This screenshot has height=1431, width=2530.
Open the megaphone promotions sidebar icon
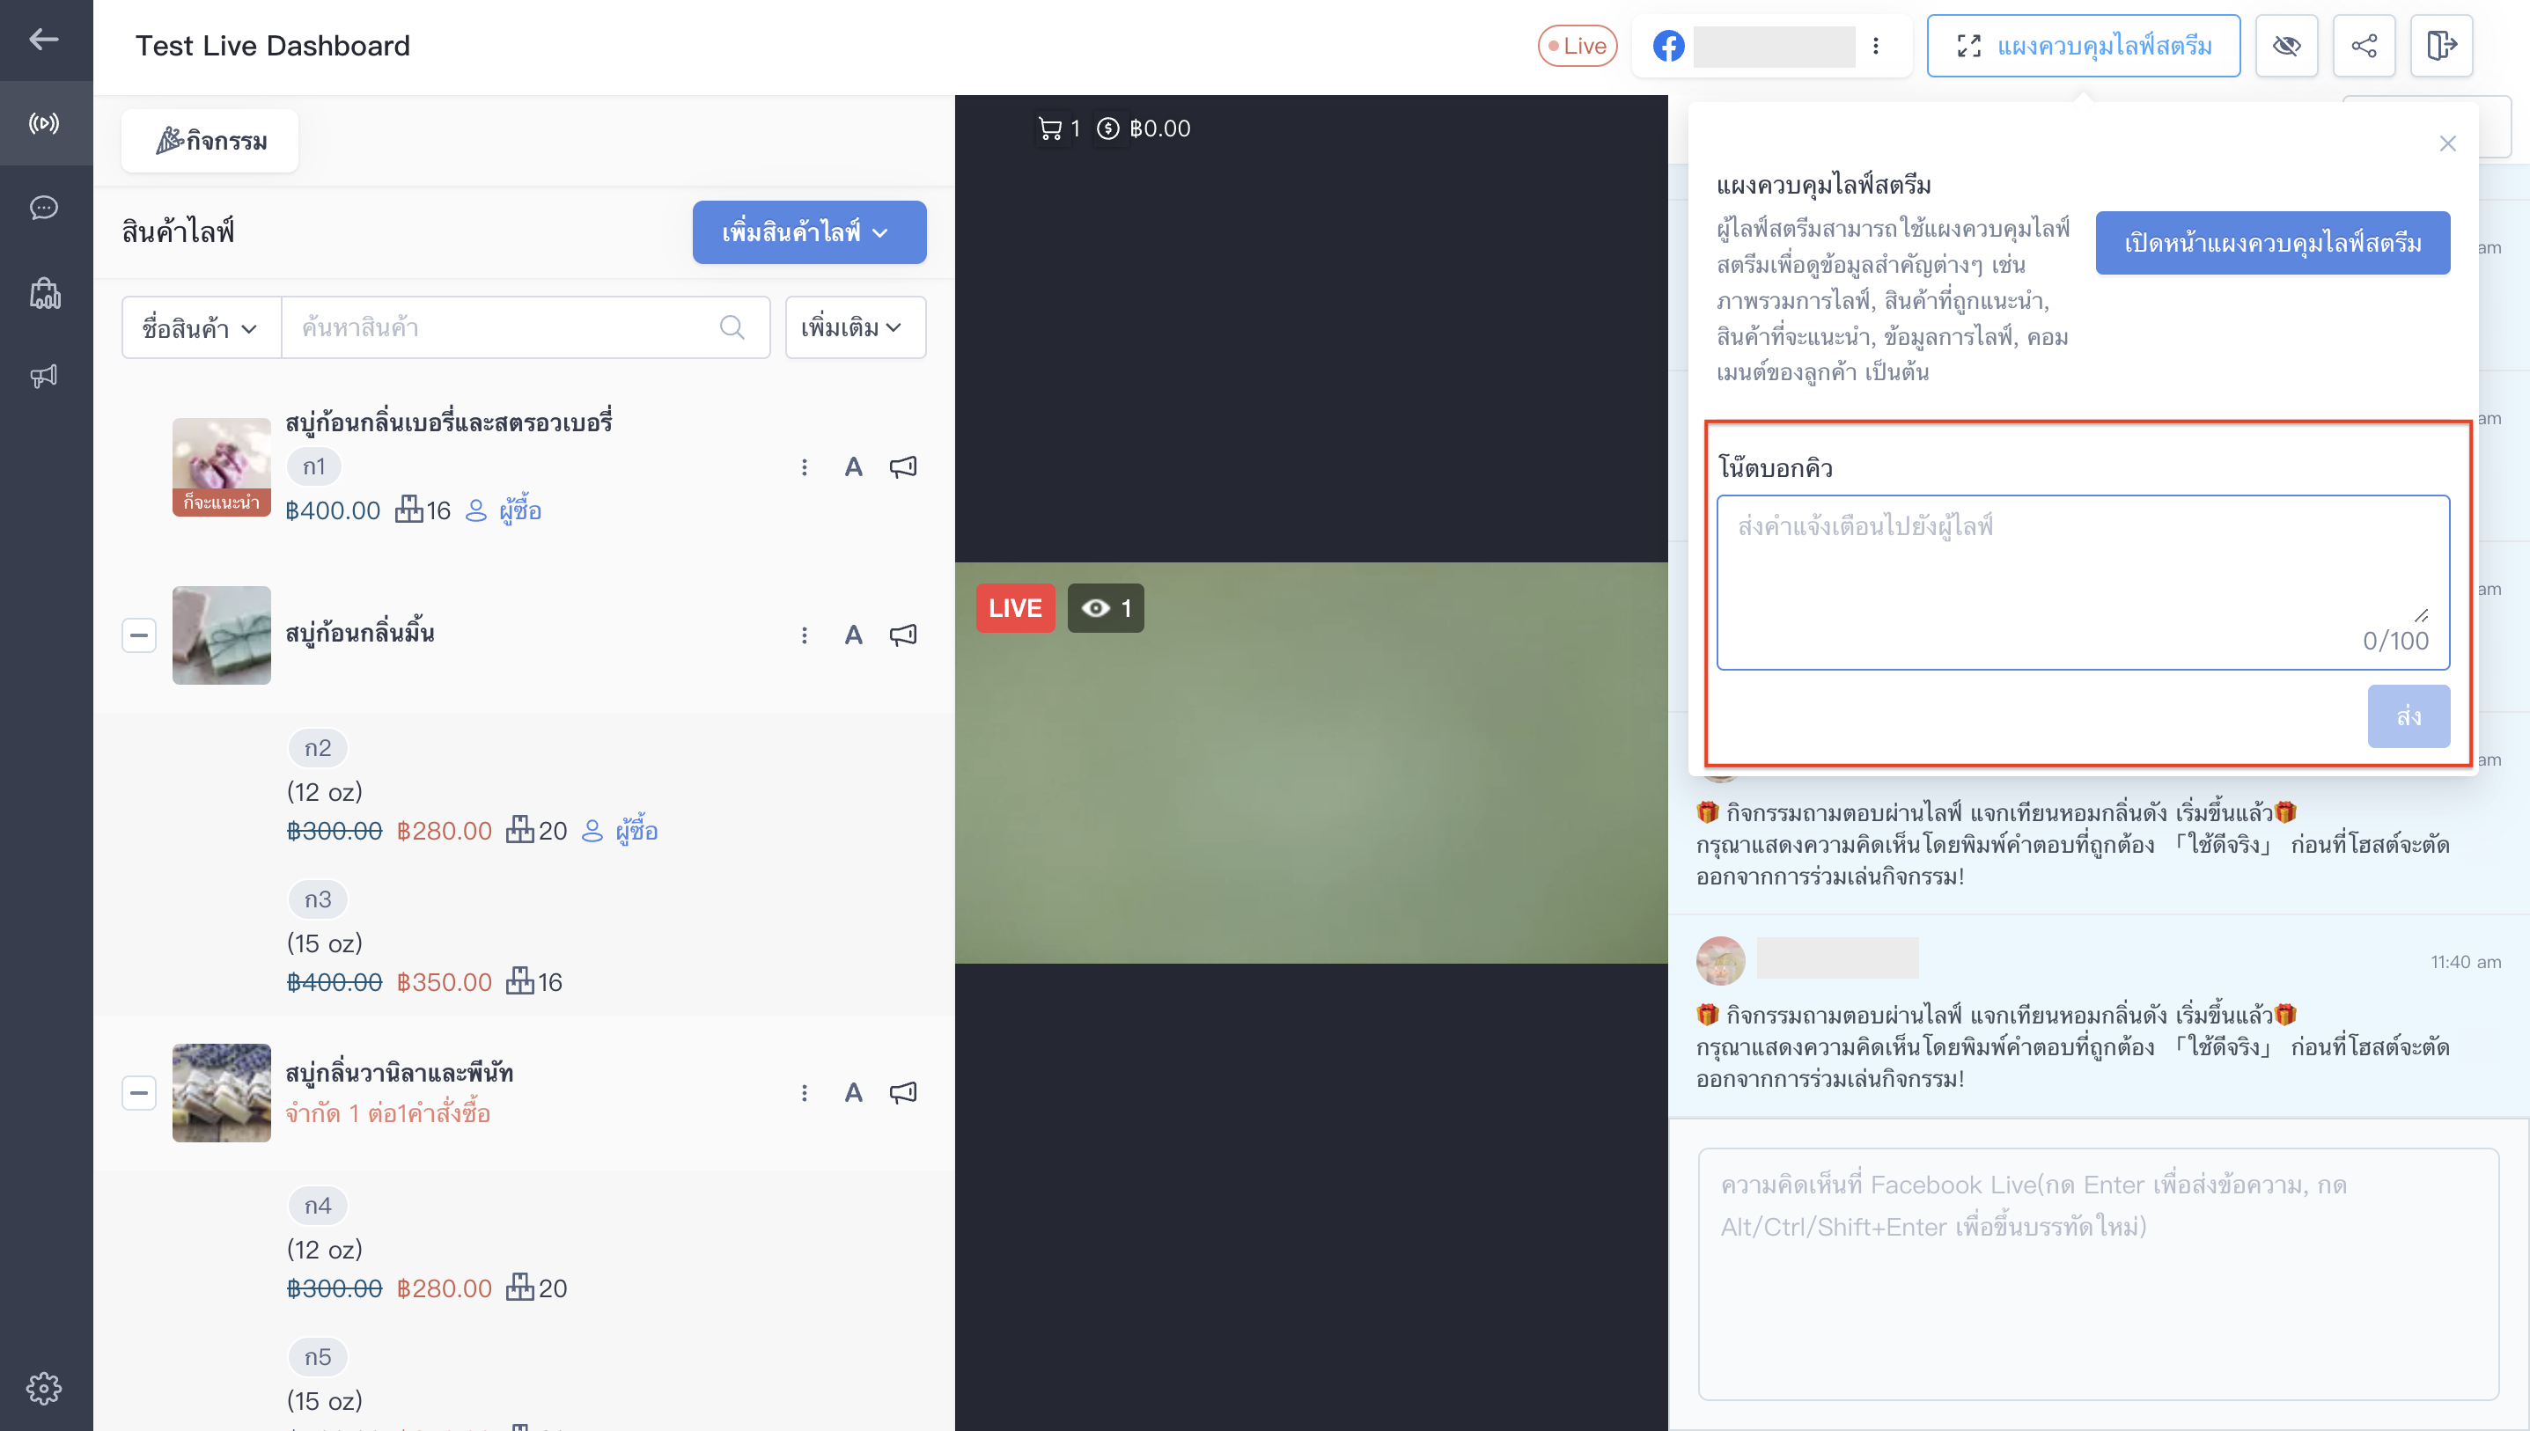pyautogui.click(x=44, y=376)
